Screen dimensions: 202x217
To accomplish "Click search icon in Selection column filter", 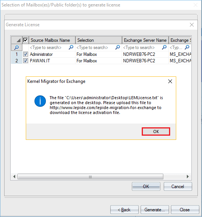I will (117, 48).
